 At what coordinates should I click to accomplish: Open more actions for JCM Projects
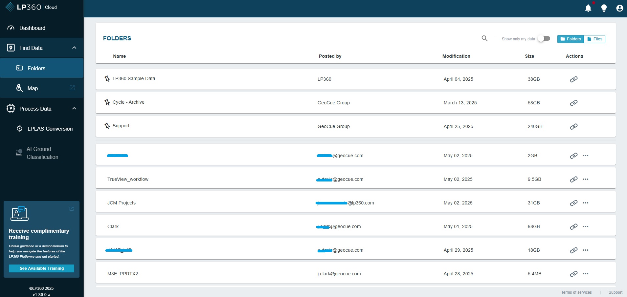[586, 203]
